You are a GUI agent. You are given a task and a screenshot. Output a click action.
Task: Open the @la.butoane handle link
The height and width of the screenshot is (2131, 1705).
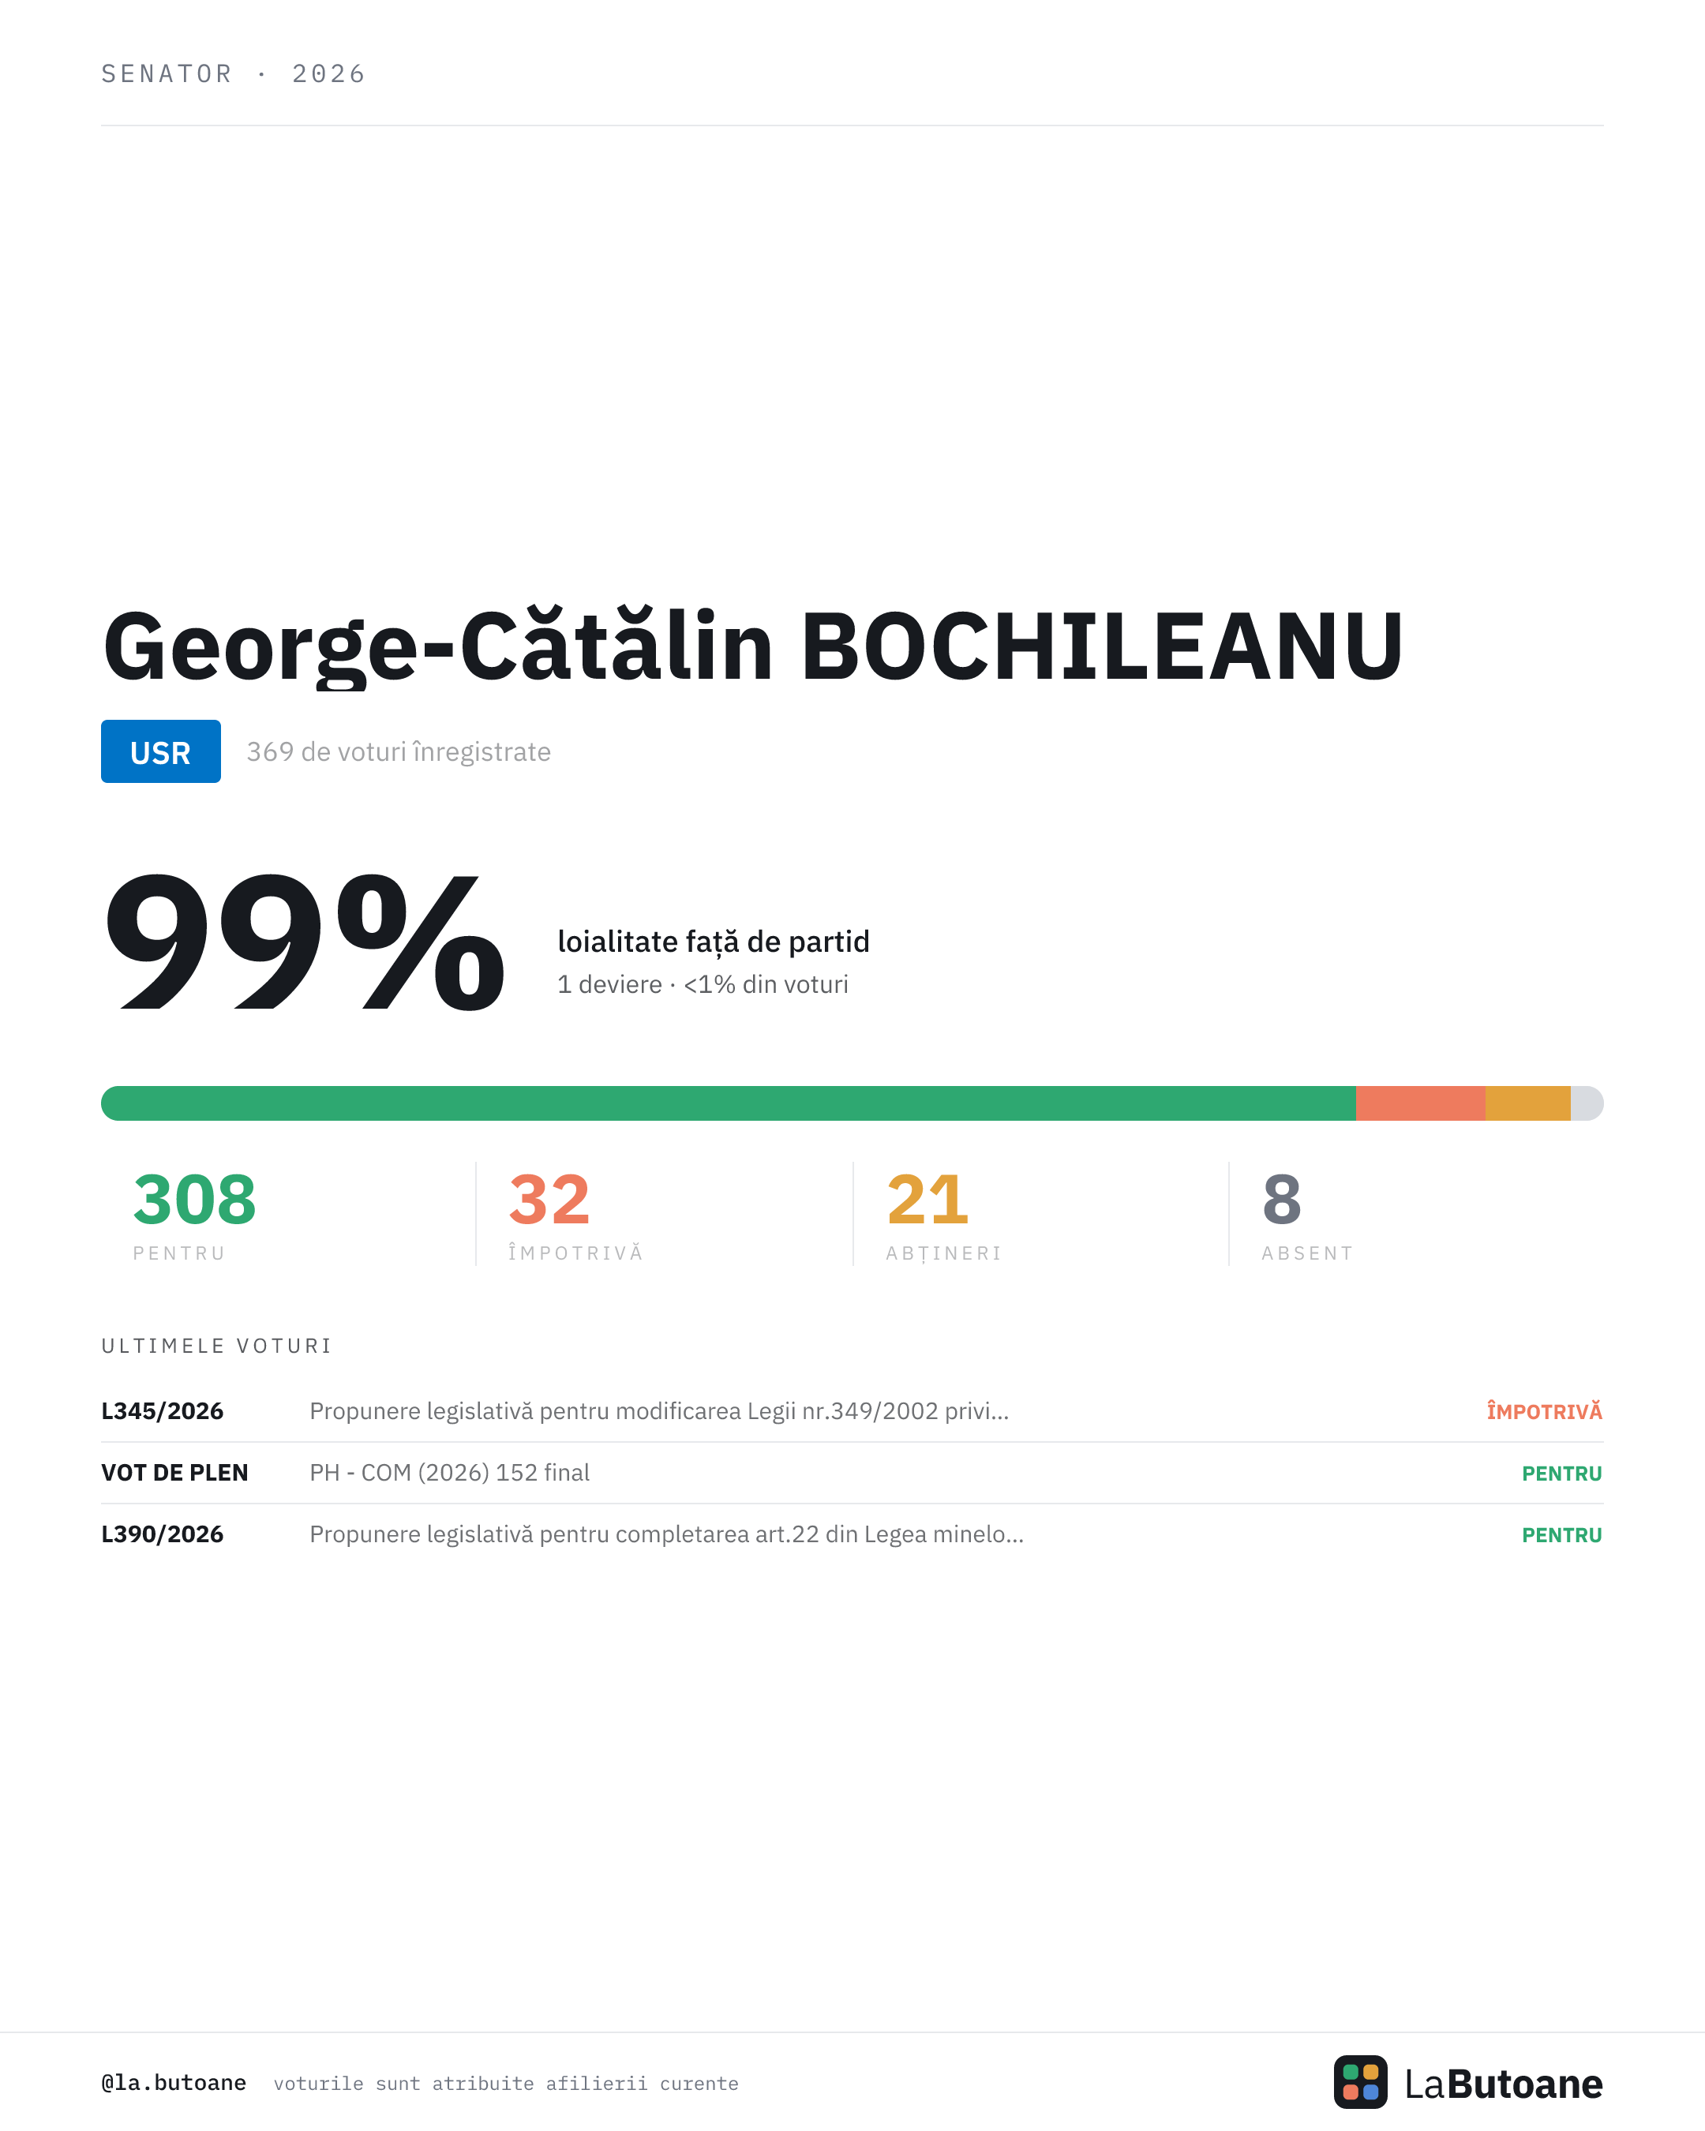174,2083
